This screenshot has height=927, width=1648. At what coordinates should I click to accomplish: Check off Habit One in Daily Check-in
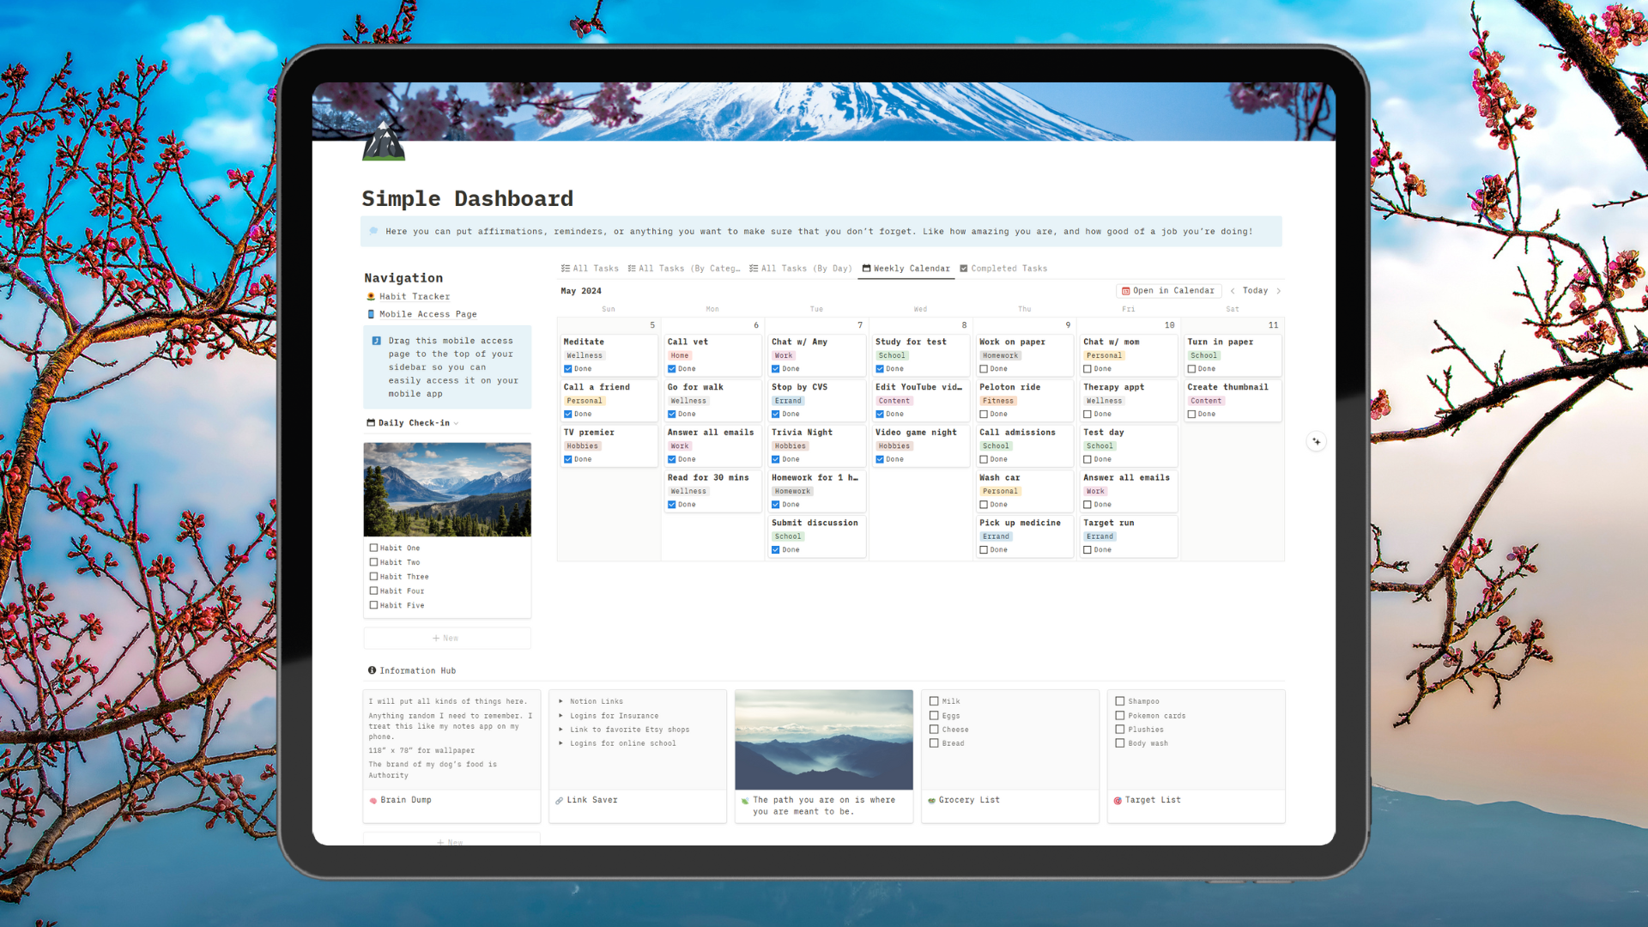(x=372, y=548)
